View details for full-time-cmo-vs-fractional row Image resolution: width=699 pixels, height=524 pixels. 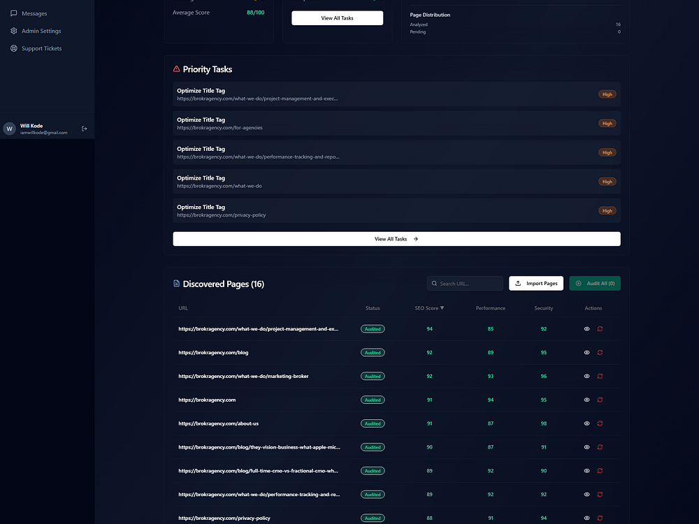586,470
